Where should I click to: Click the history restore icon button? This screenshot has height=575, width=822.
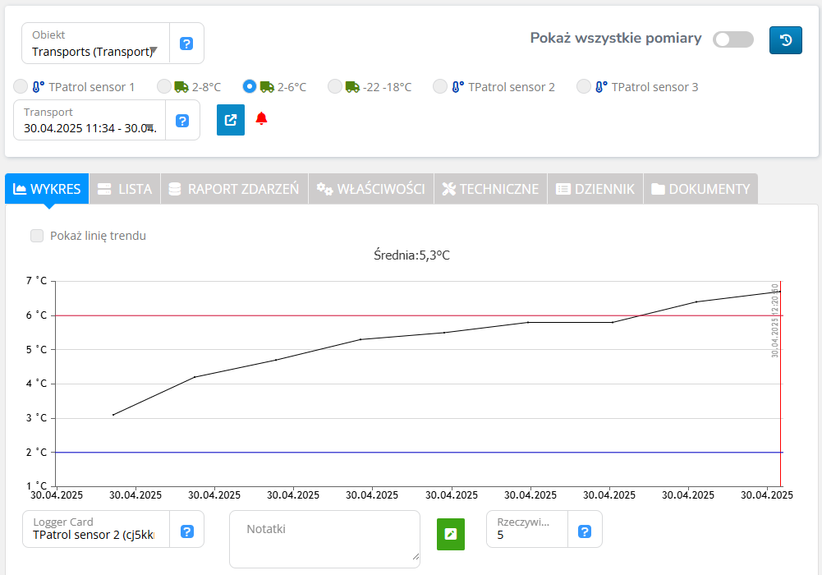[x=785, y=40]
